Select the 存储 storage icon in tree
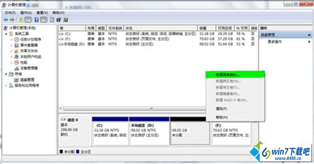 [x=11, y=74]
